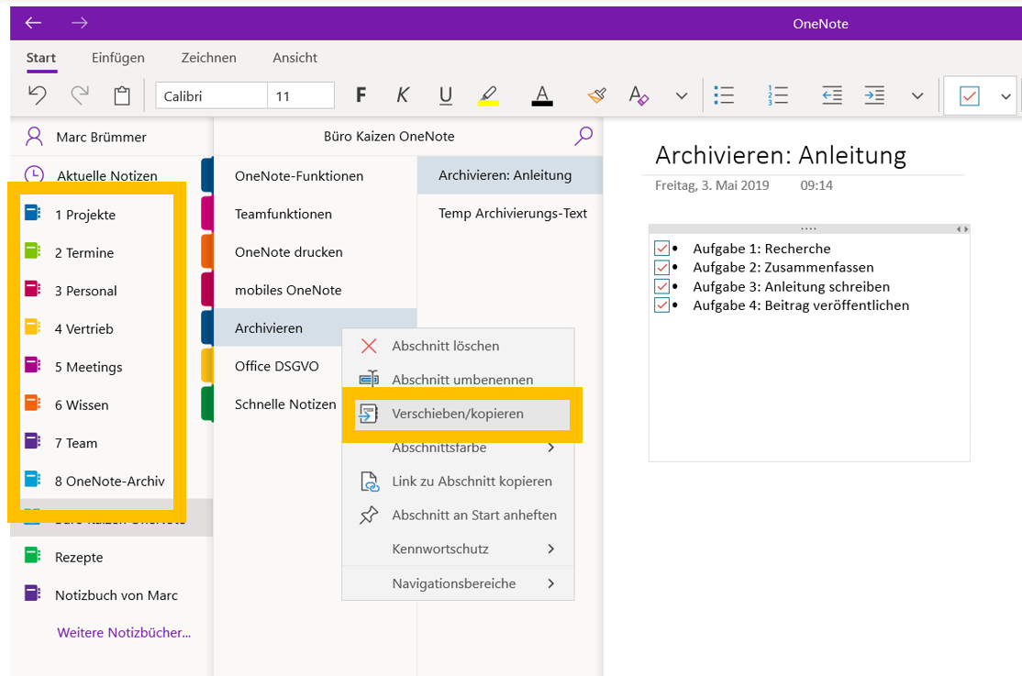Uncheck Aufgabe 3: Anleitung schreiben checkbox
The height and width of the screenshot is (676, 1022).
[661, 286]
